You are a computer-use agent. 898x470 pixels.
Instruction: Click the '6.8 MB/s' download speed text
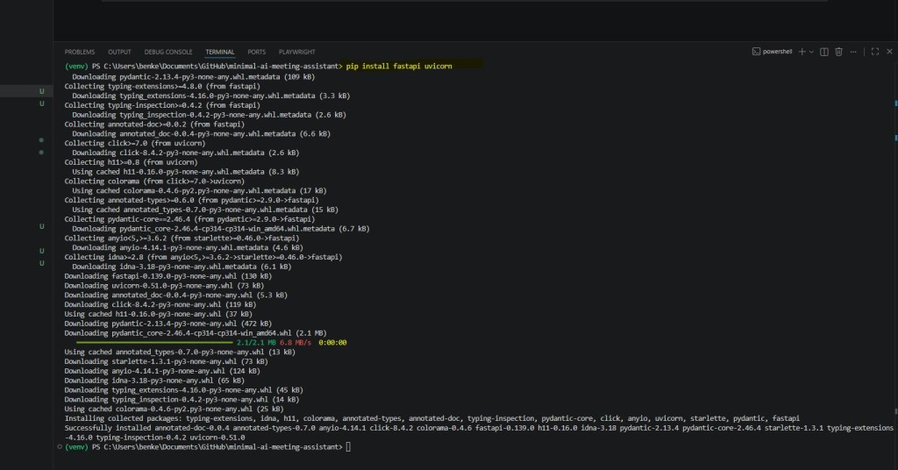coord(296,342)
